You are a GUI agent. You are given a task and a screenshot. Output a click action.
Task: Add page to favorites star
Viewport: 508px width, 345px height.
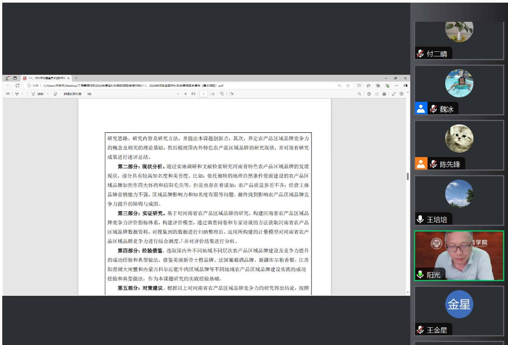[x=348, y=86]
